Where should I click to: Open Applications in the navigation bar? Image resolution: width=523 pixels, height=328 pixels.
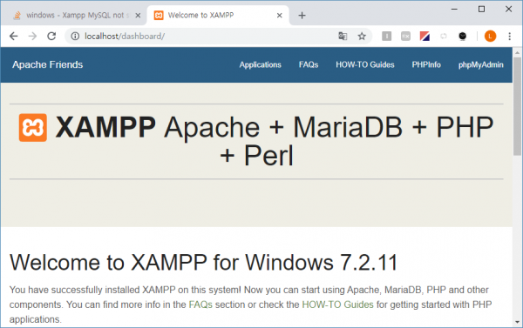pos(260,64)
